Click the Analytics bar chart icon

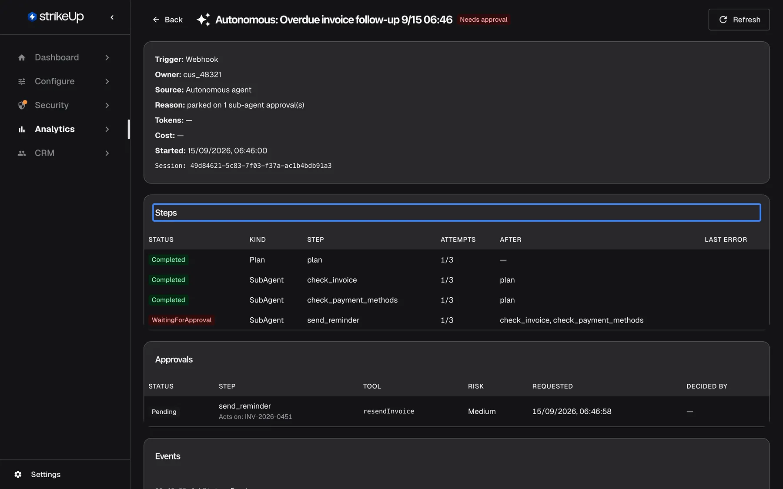click(22, 129)
